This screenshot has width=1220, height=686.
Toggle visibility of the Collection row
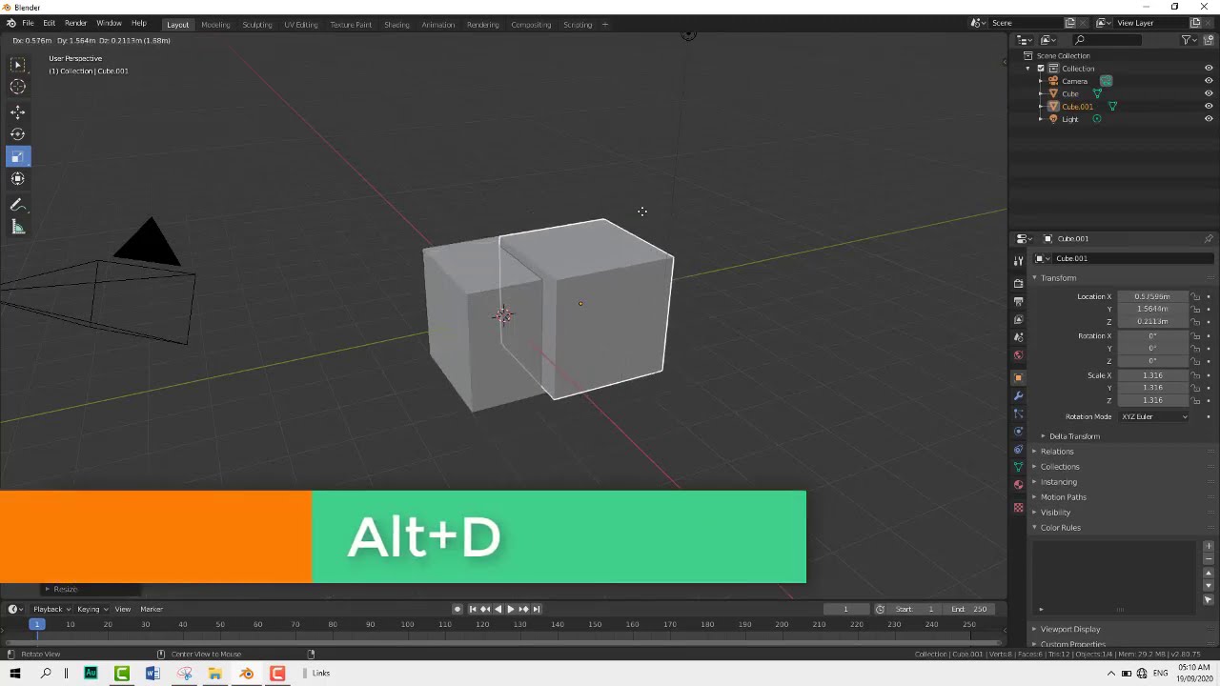point(1208,69)
